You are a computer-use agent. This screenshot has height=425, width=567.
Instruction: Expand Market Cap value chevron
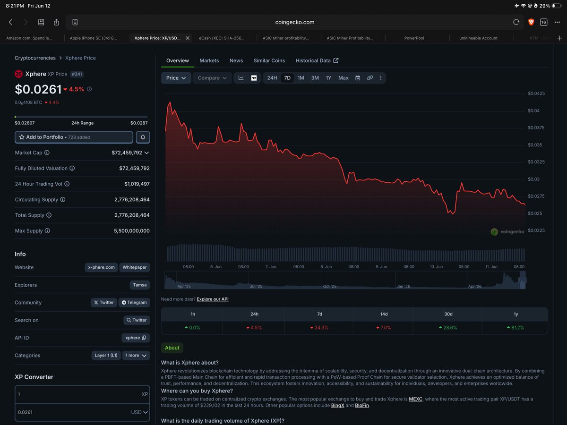(146, 153)
